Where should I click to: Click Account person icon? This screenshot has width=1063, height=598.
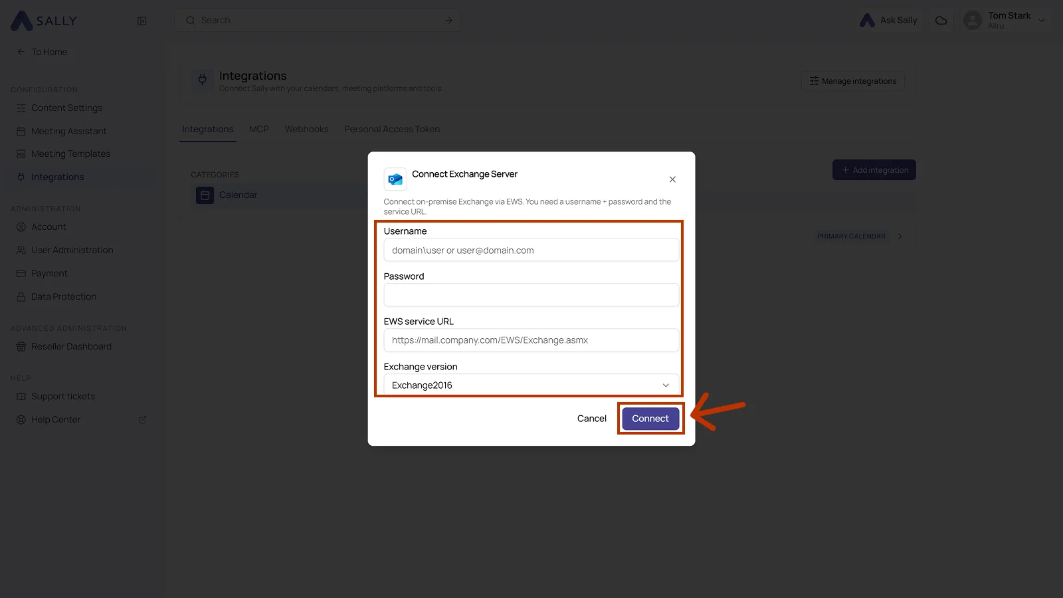[21, 227]
